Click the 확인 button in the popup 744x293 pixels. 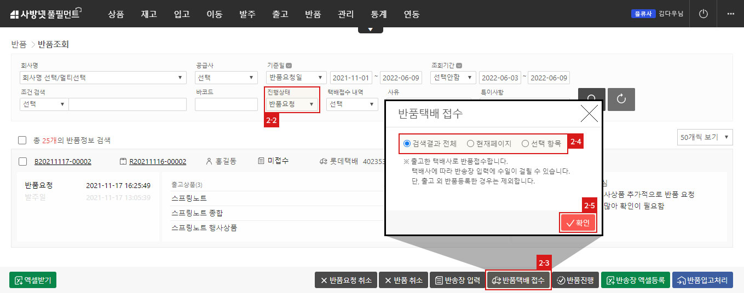coord(578,223)
